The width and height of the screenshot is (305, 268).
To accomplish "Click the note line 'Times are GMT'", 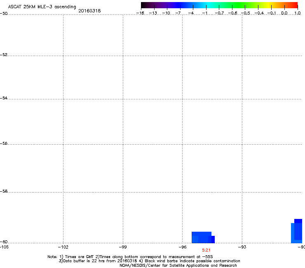I will coord(130,257).
